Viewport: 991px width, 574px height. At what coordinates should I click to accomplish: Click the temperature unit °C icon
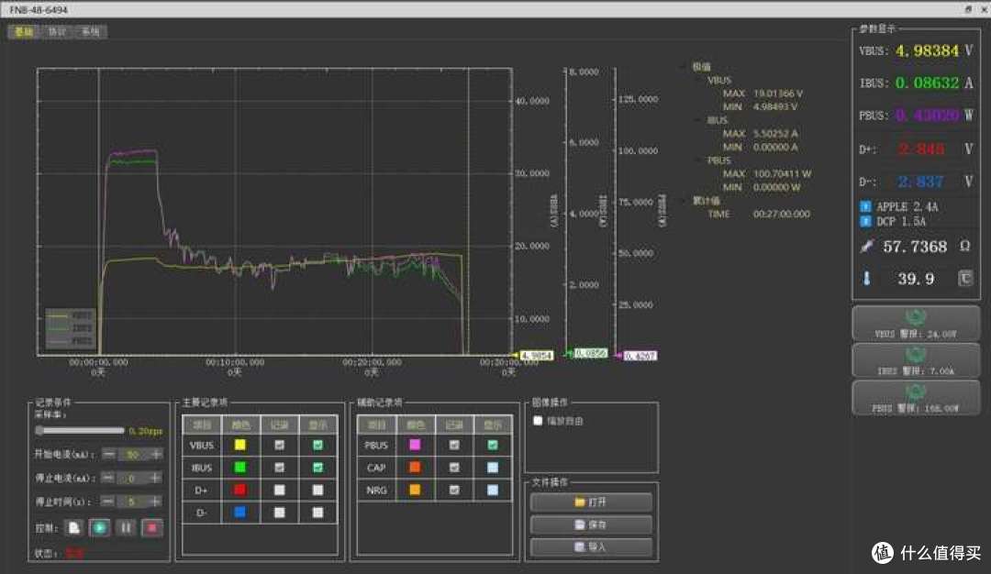965,279
